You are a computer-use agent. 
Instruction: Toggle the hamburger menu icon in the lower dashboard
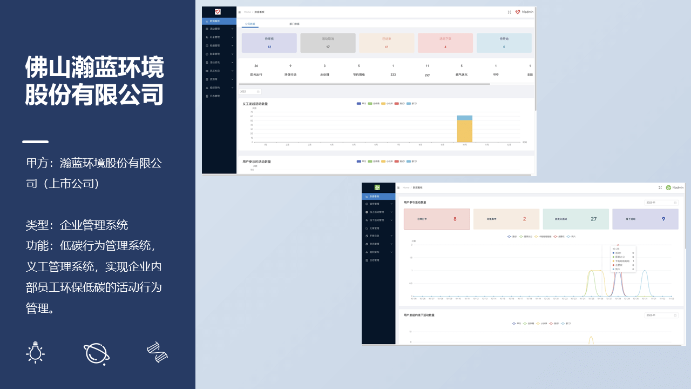pyautogui.click(x=398, y=187)
